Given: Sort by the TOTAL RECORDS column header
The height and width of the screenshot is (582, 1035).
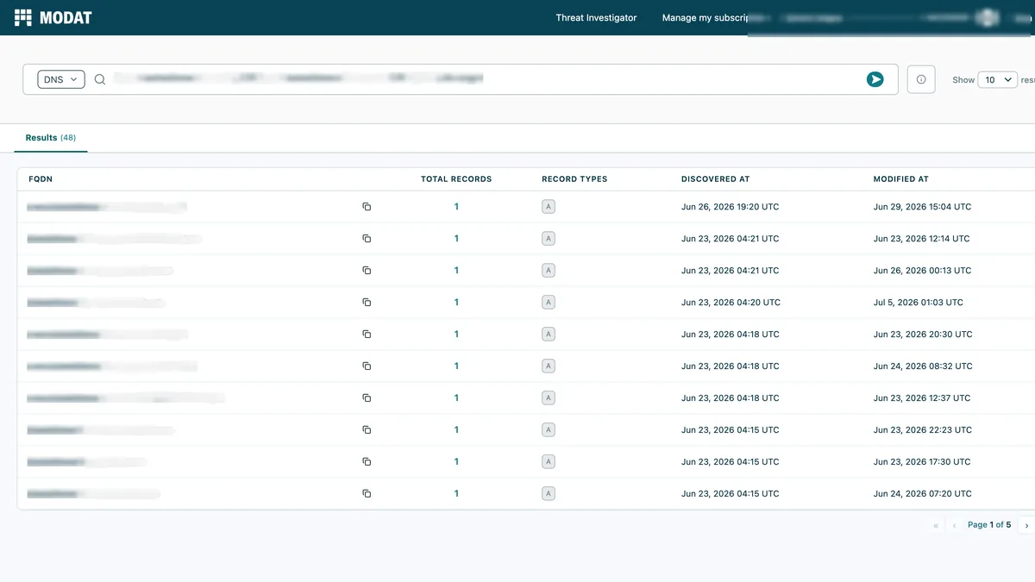Looking at the screenshot, I should (x=456, y=179).
